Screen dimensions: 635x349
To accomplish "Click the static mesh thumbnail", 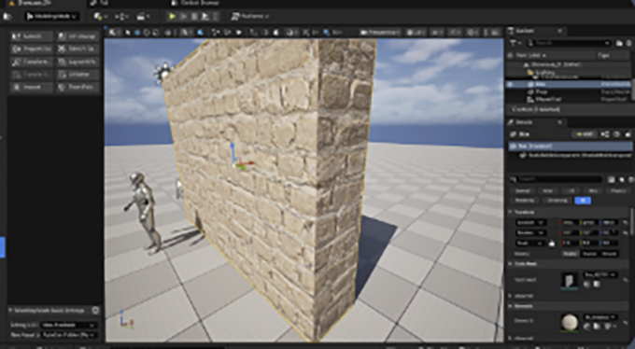I will [569, 281].
